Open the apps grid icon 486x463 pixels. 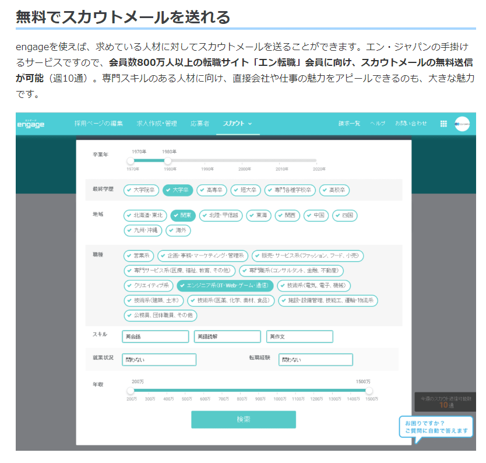pyautogui.click(x=443, y=124)
